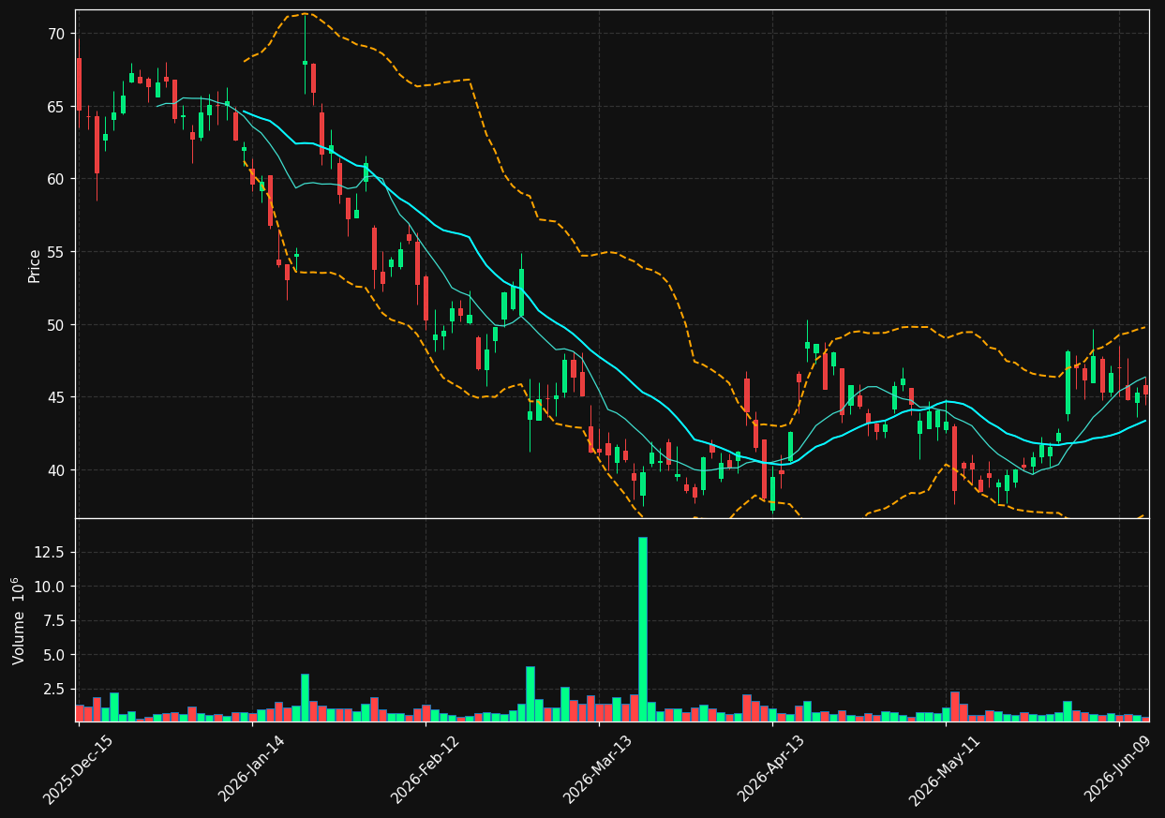
Task: Click the 50 price axis tick
Action: 56,324
